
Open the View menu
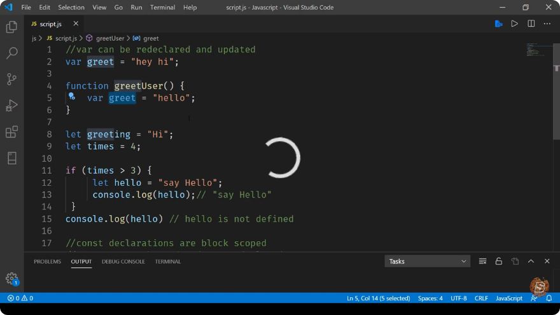99,7
